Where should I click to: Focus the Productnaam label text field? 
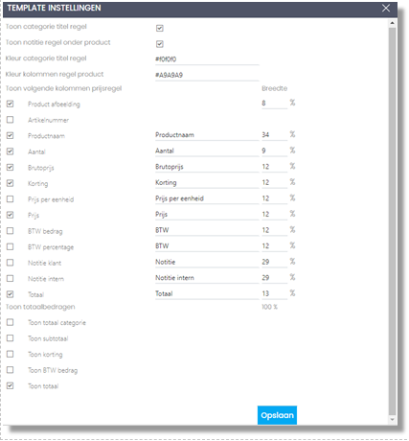point(207,135)
